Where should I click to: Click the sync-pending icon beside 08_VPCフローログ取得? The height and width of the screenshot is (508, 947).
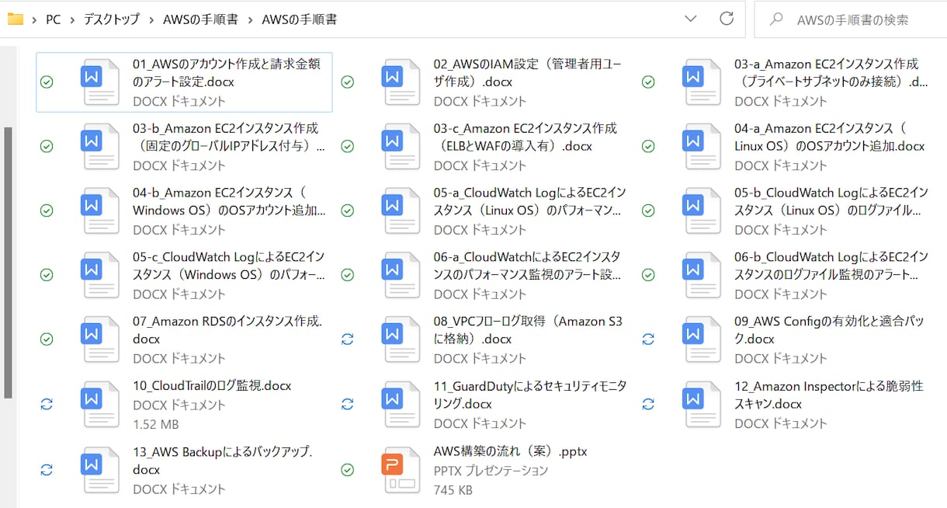348,339
